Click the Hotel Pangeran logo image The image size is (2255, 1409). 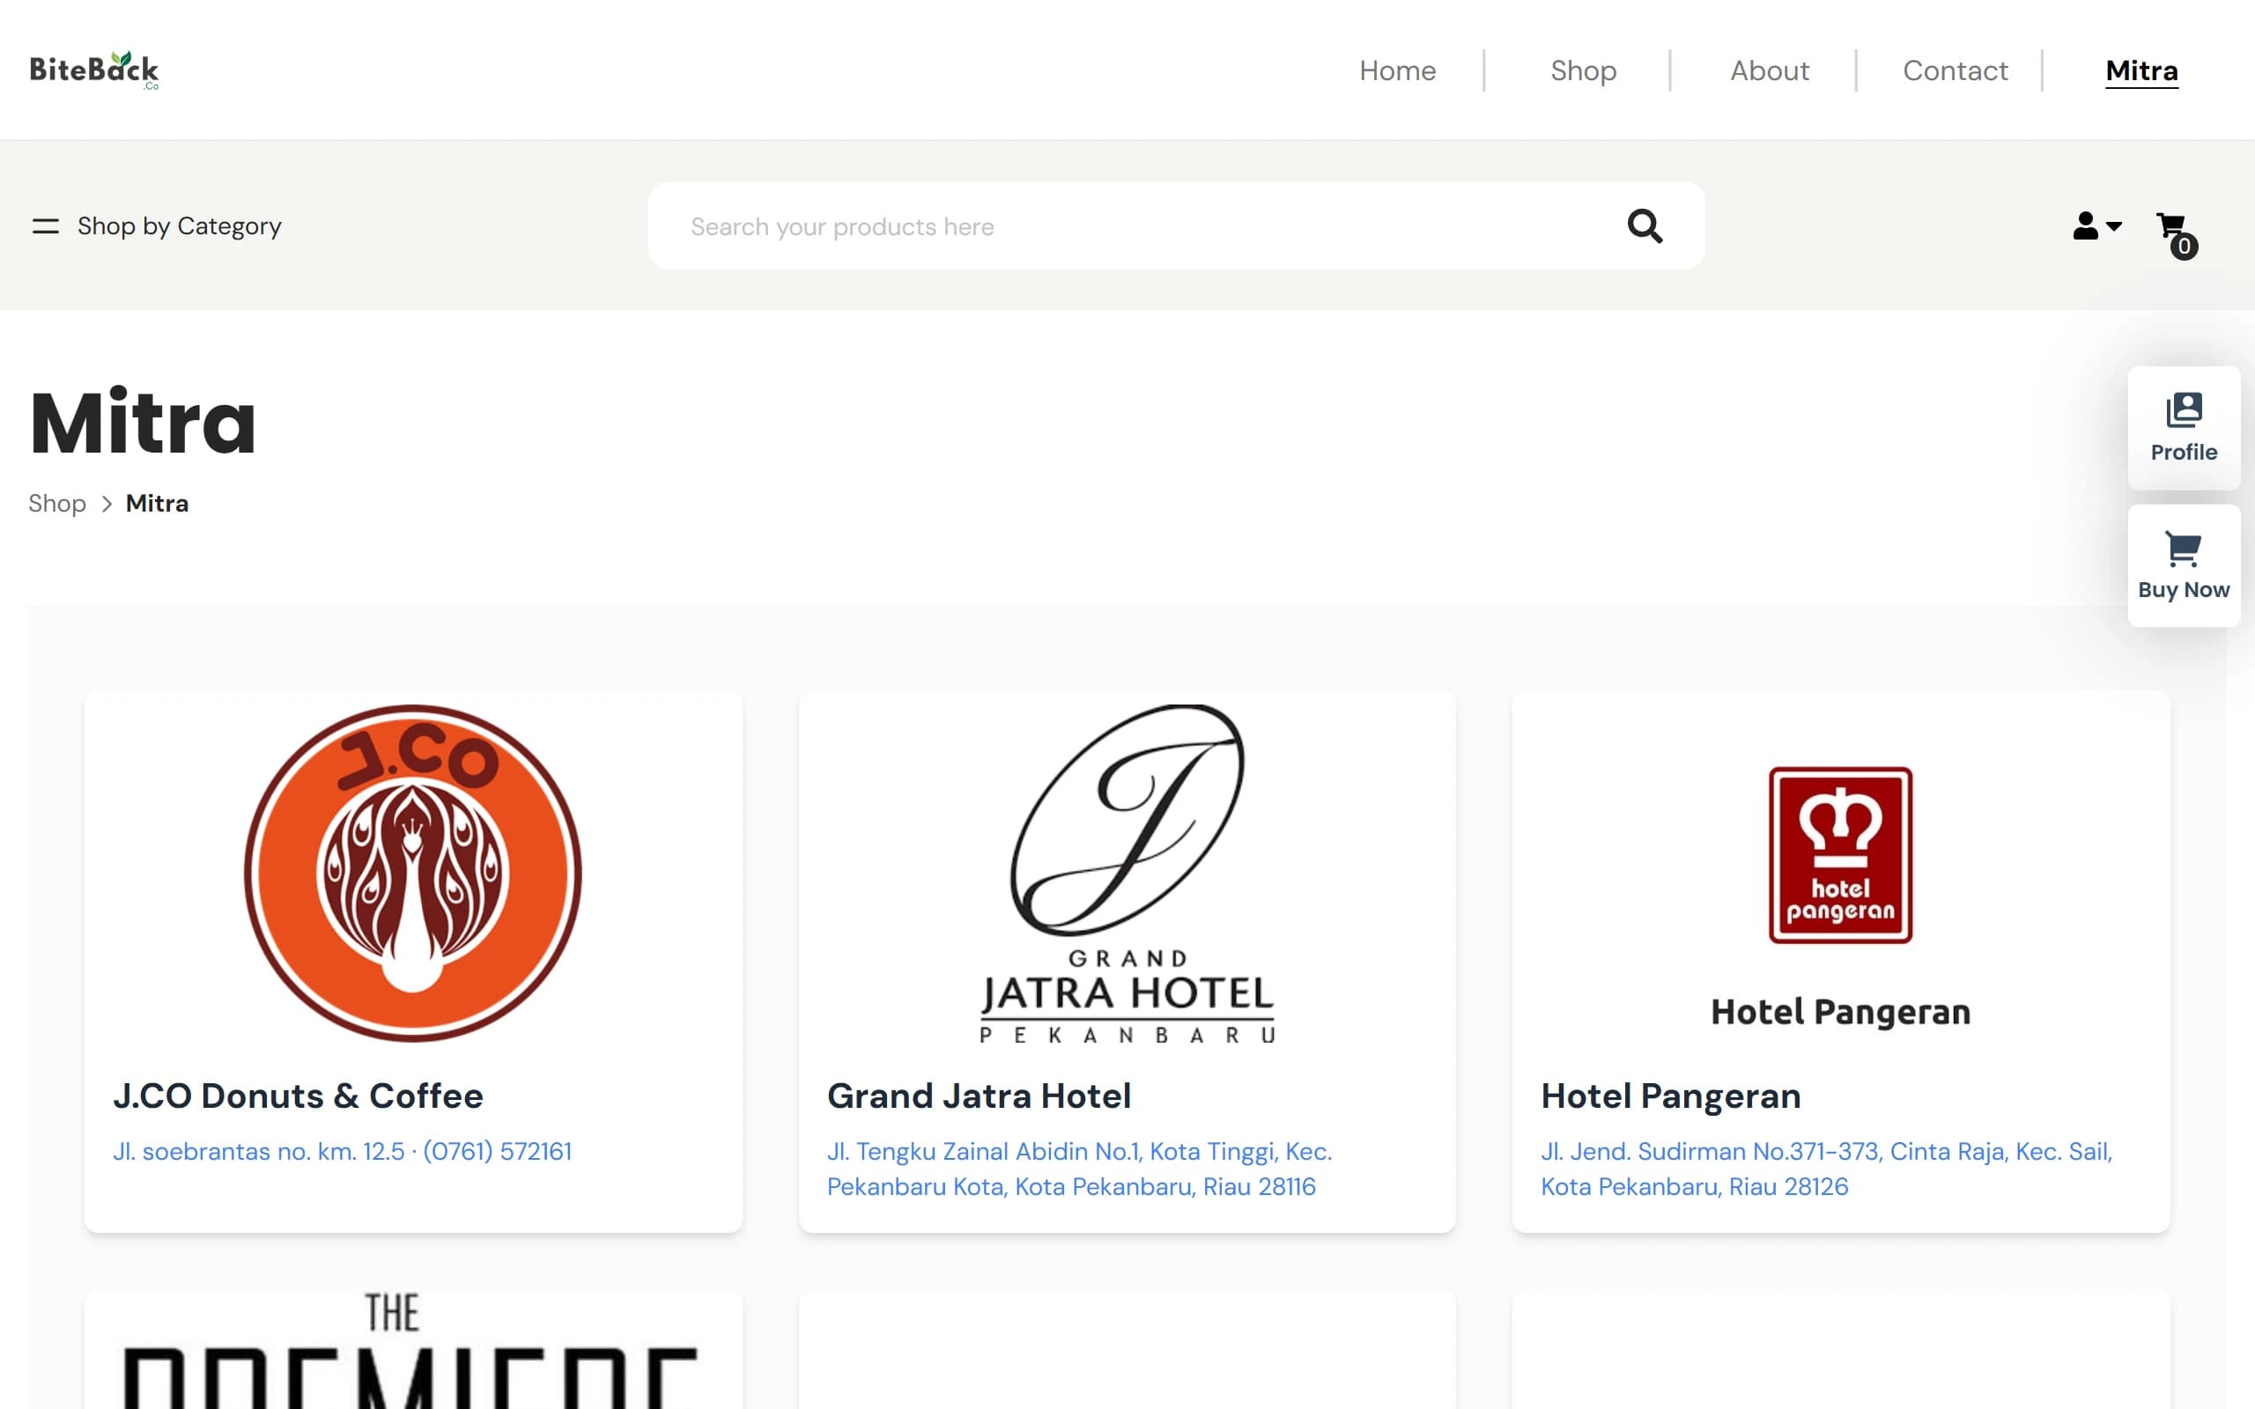[x=1840, y=874]
